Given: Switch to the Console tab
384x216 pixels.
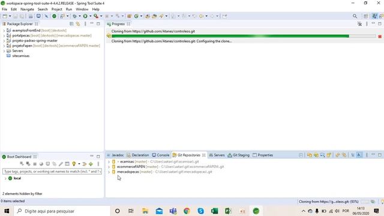Looking at the screenshot, I should tap(161, 155).
